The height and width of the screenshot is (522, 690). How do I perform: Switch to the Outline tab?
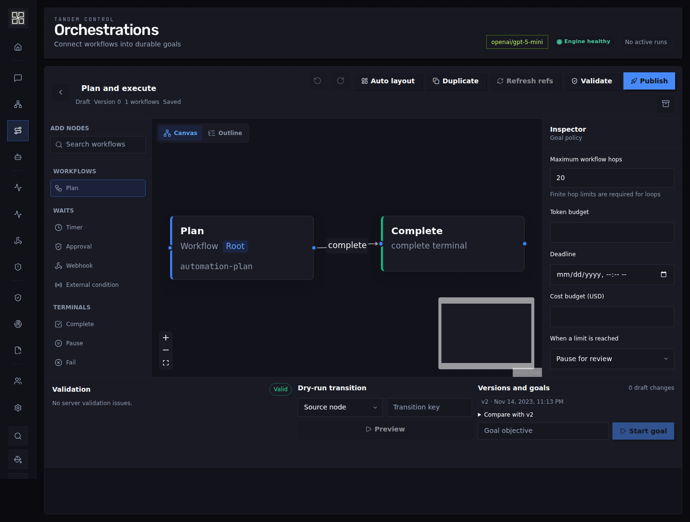[225, 133]
